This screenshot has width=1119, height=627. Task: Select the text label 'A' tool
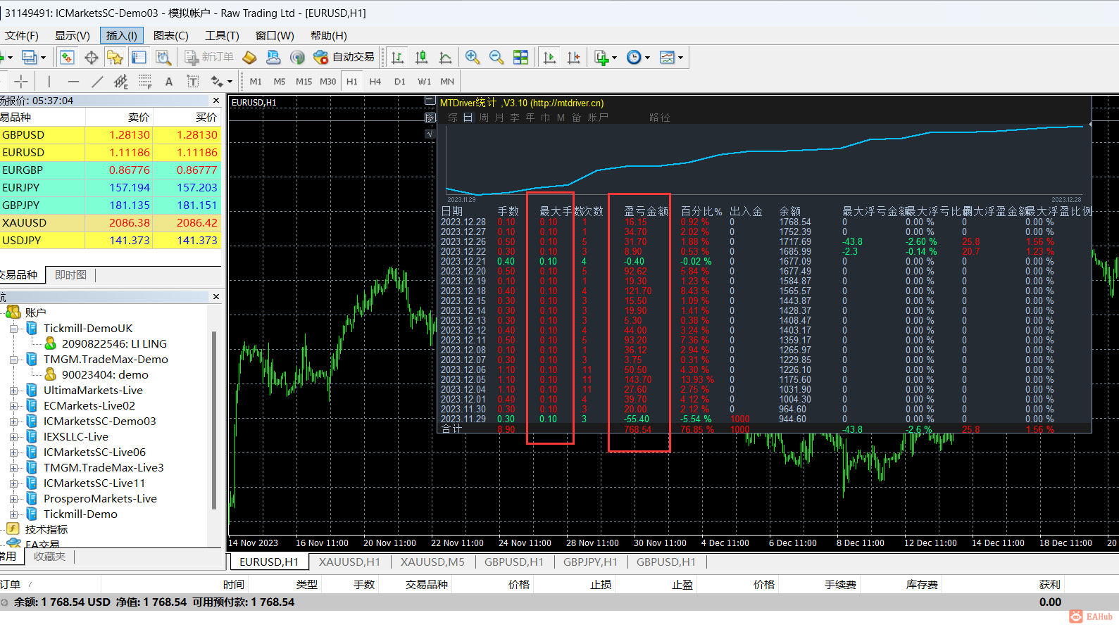[x=169, y=82]
